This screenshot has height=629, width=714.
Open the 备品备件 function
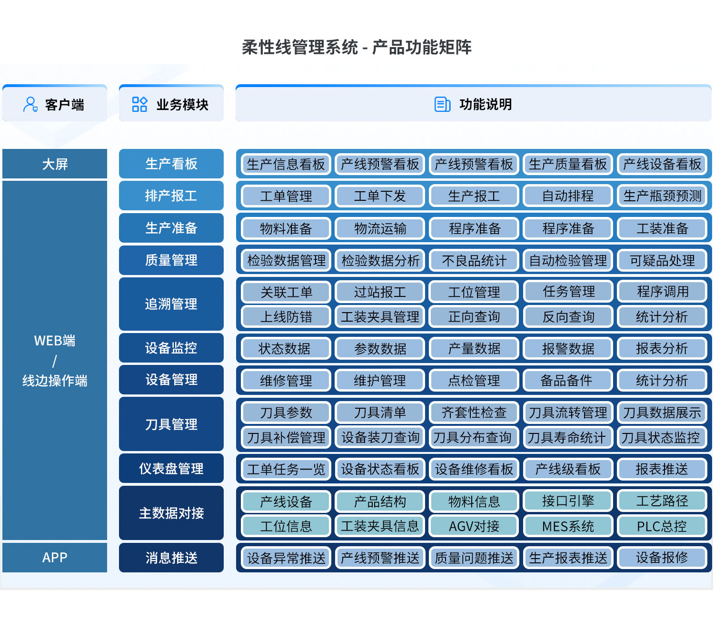coord(568,381)
